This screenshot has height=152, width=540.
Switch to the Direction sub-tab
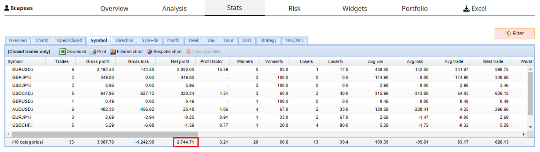[124, 40]
